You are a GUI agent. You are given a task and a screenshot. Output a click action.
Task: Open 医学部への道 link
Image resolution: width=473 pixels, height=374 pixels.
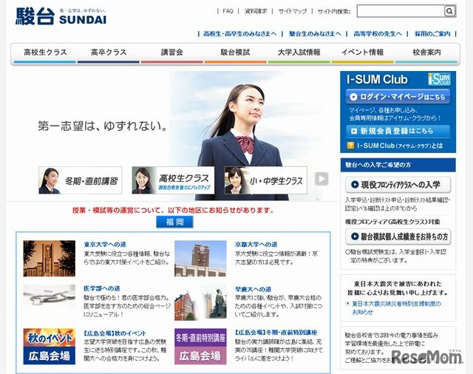click(x=102, y=289)
